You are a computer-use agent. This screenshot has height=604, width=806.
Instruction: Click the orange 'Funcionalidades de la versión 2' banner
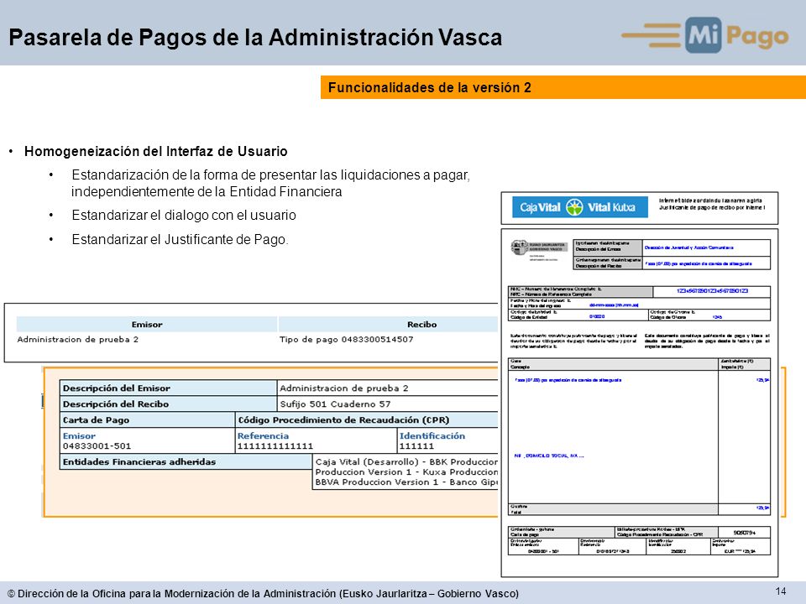(563, 87)
